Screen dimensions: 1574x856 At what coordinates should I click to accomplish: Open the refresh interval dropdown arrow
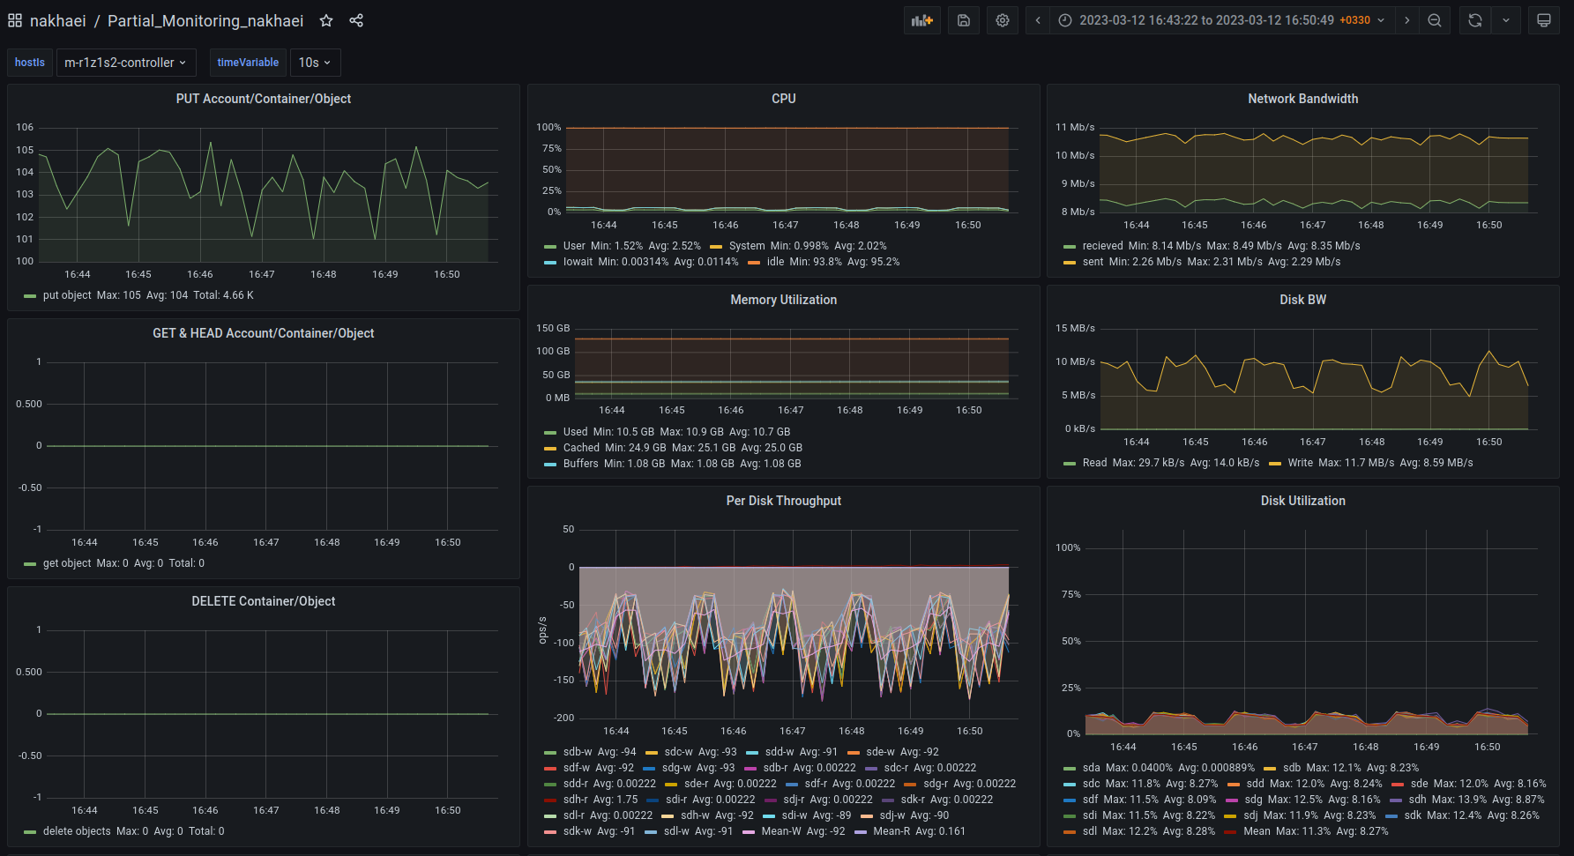(1505, 20)
